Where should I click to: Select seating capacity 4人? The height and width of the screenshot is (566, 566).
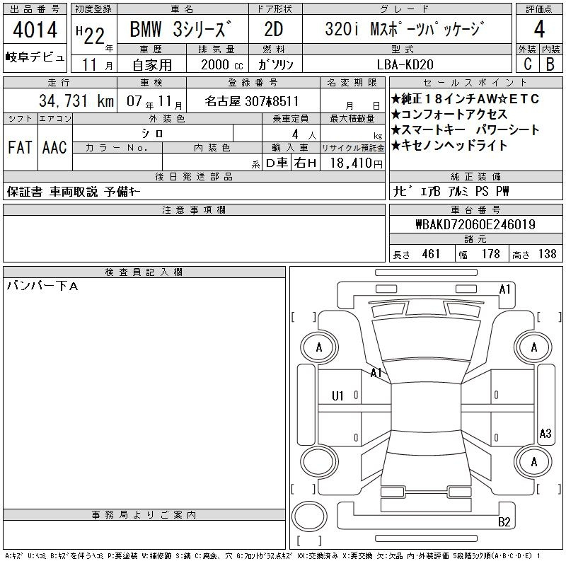(x=304, y=134)
